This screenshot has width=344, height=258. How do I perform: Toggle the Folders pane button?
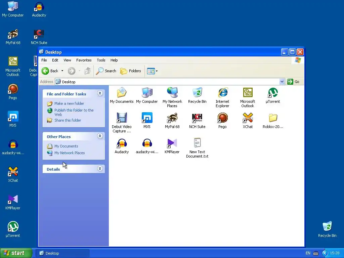pyautogui.click(x=131, y=71)
